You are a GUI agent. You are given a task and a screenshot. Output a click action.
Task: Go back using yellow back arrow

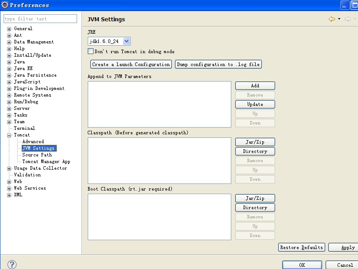(332, 19)
